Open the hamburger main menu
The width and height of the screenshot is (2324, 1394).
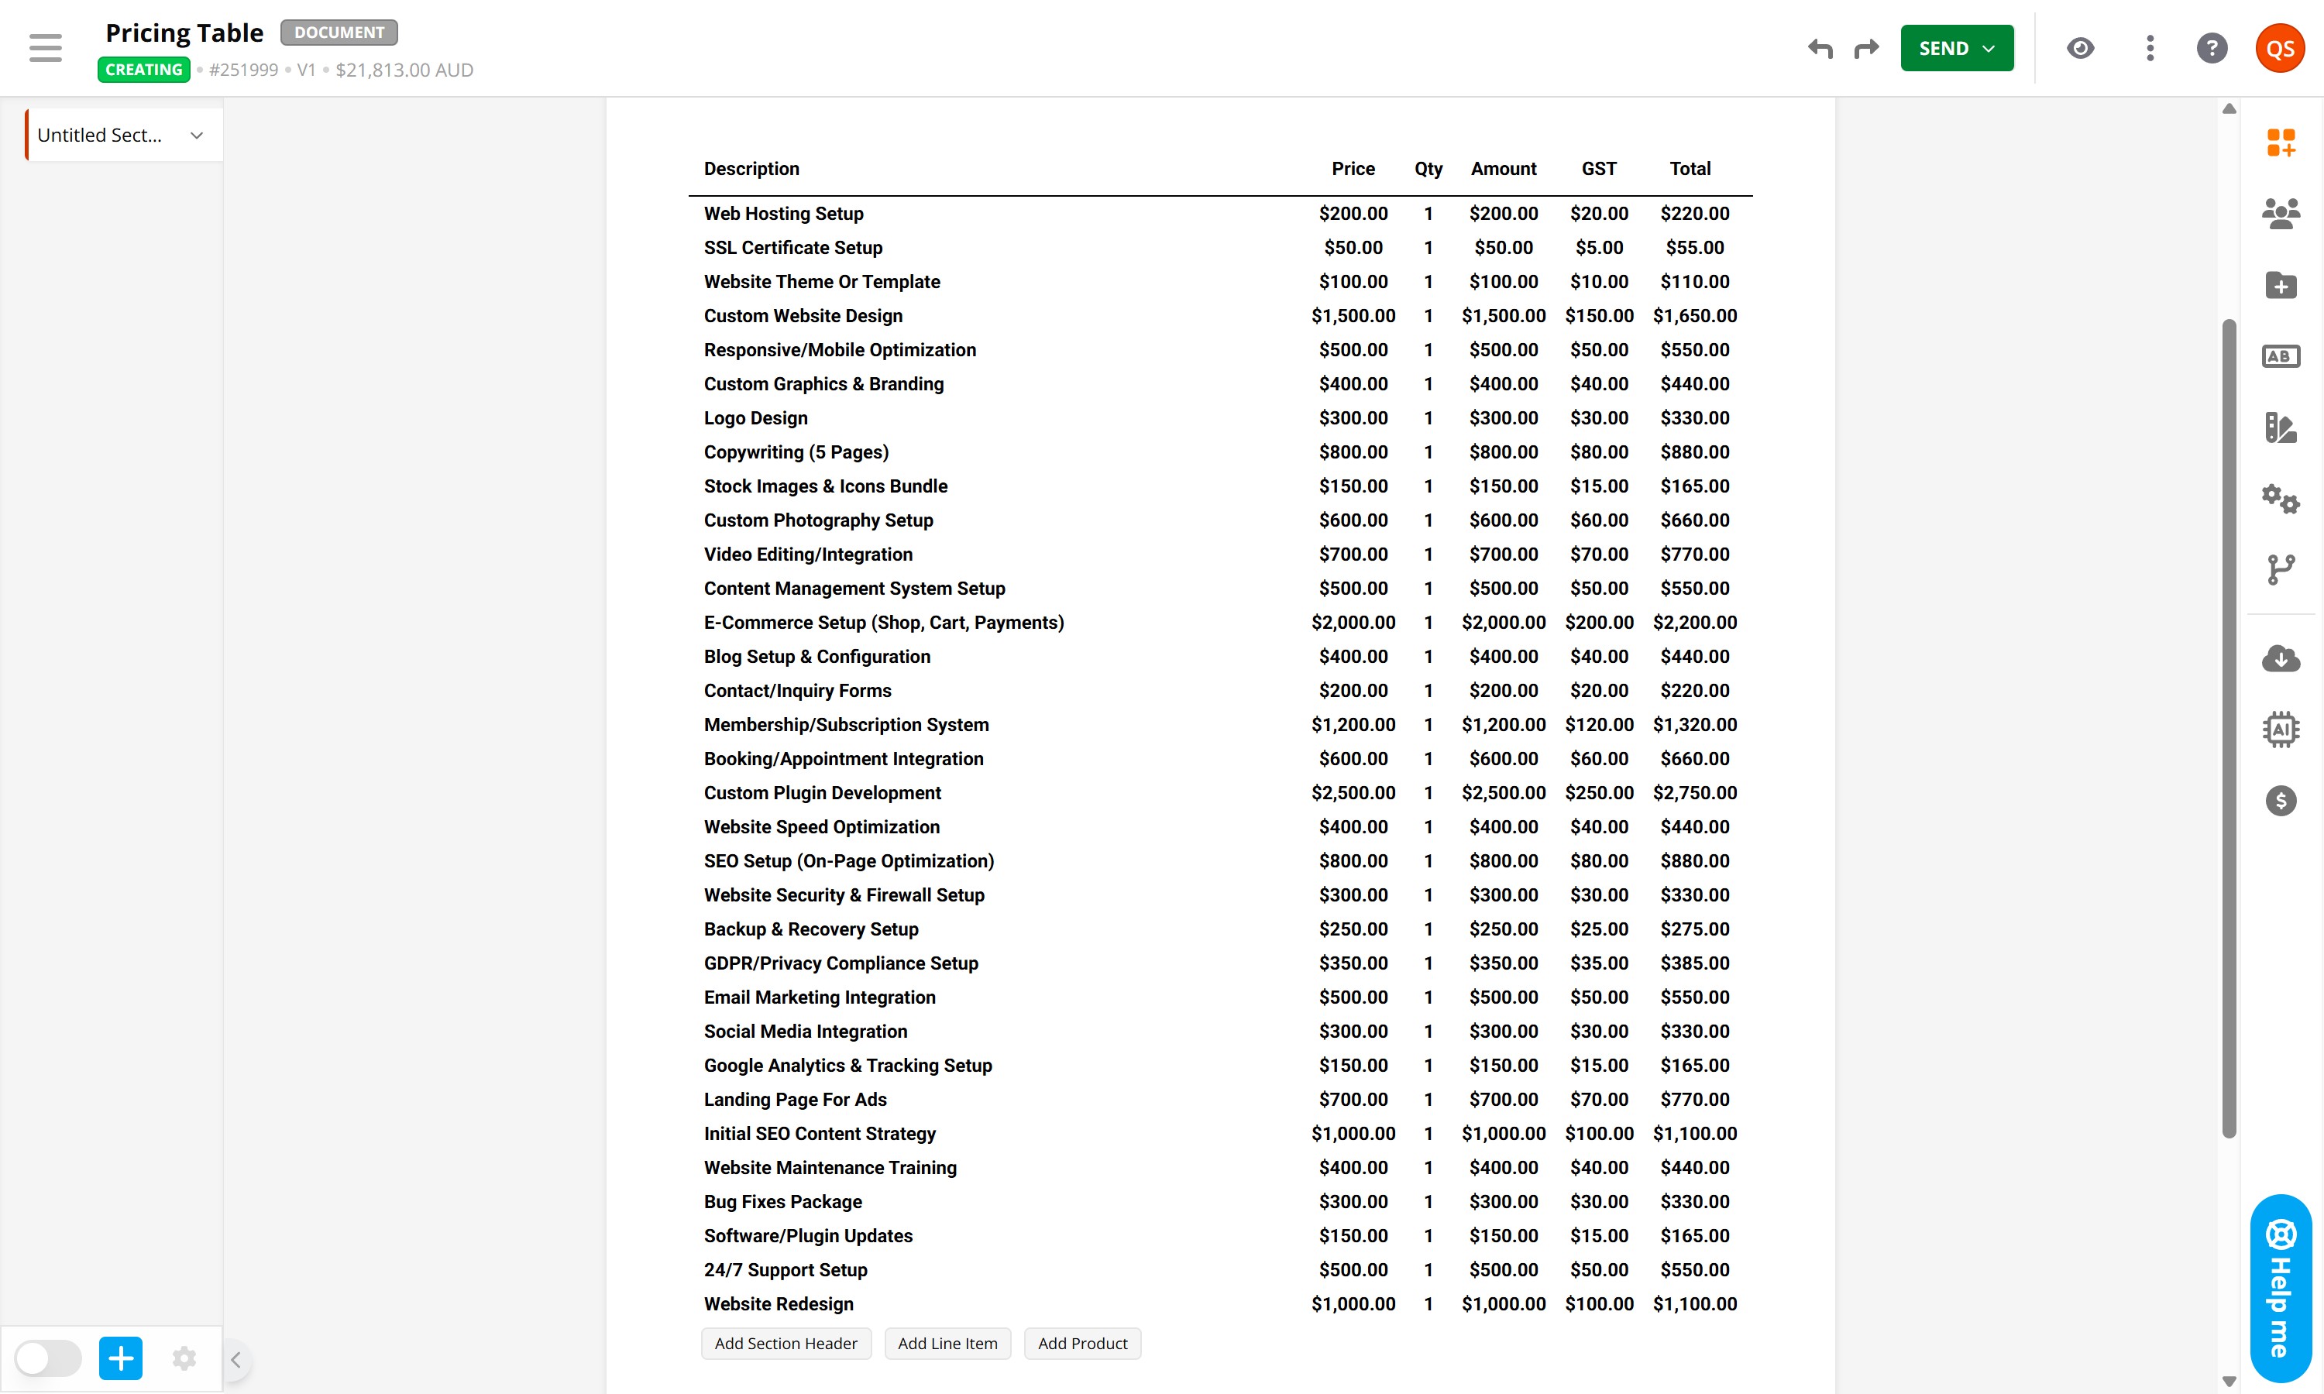(45, 48)
